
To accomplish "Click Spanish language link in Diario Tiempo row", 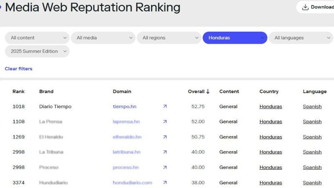I will click(x=312, y=107).
